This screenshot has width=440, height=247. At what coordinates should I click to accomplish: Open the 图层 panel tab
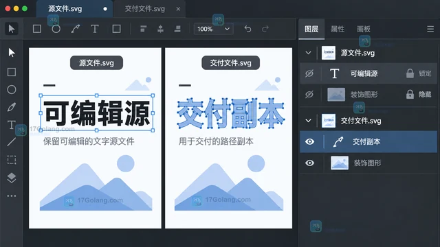[311, 29]
